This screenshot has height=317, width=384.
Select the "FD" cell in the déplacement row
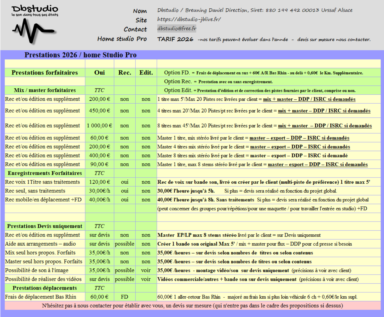tap(125, 297)
